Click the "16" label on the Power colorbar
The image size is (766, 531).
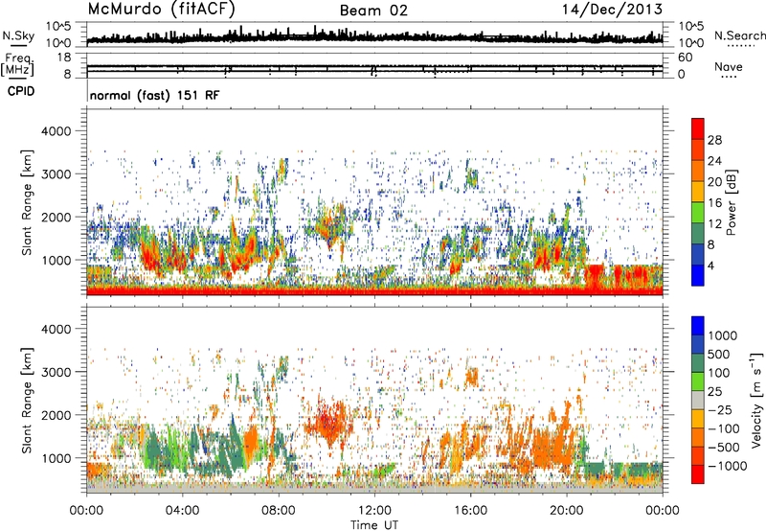[x=714, y=203]
